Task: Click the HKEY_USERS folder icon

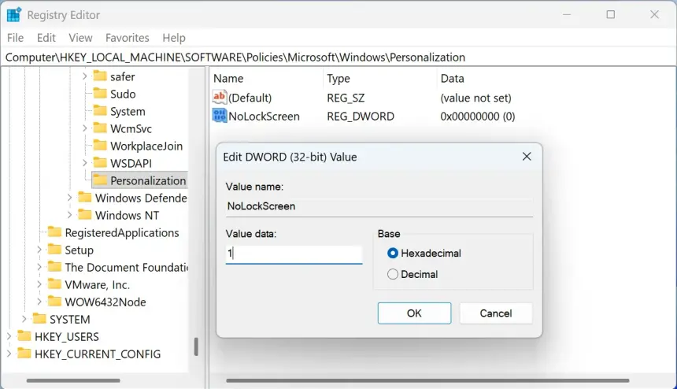Action: [x=24, y=336]
